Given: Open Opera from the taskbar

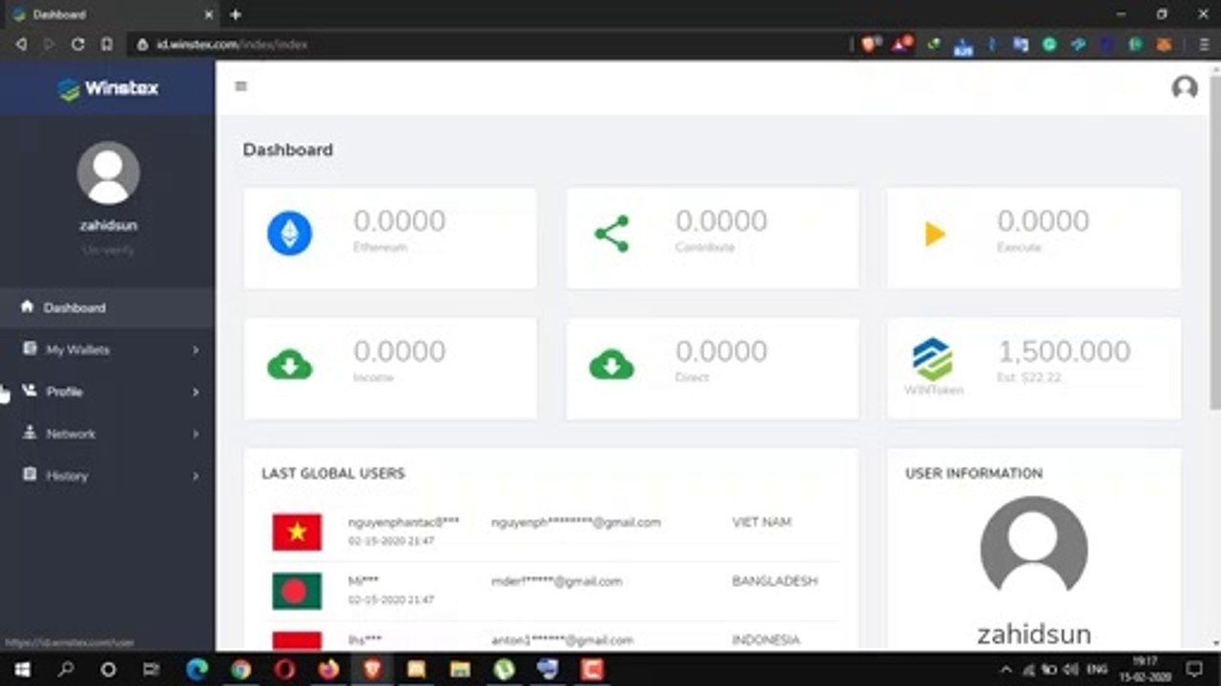Looking at the screenshot, I should pyautogui.click(x=284, y=669).
